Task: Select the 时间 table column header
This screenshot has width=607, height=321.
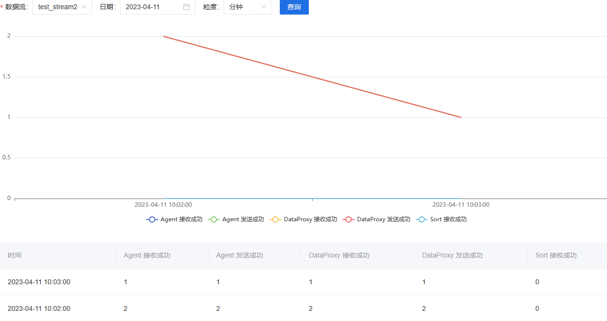Action: 15,255
